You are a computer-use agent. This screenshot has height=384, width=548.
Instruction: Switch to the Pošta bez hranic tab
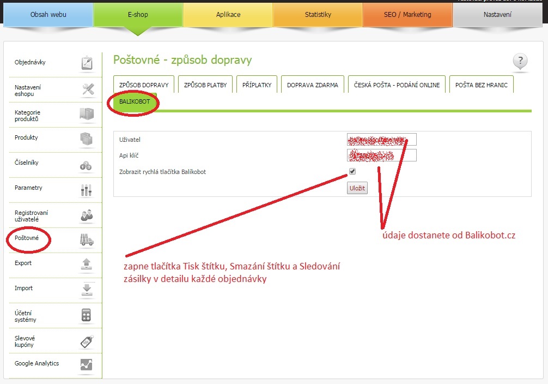pos(481,85)
